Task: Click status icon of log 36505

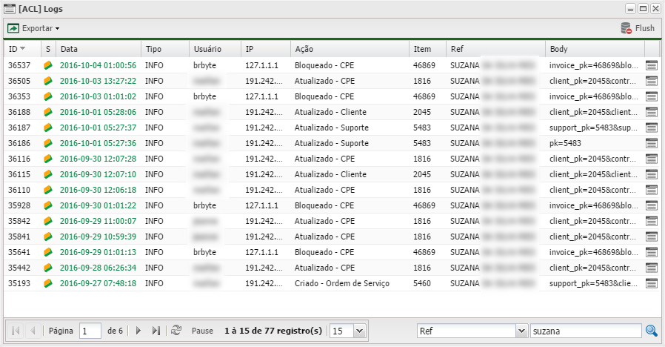Action: tap(48, 81)
